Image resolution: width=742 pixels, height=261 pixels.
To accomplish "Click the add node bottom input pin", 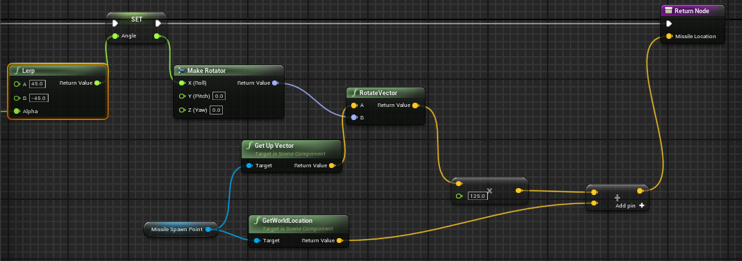I will pyautogui.click(x=594, y=204).
